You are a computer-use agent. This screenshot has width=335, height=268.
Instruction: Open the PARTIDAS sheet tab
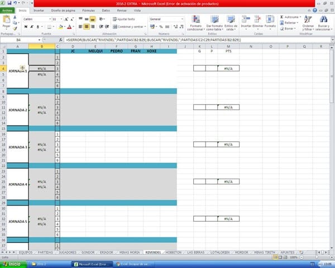tap(45, 252)
